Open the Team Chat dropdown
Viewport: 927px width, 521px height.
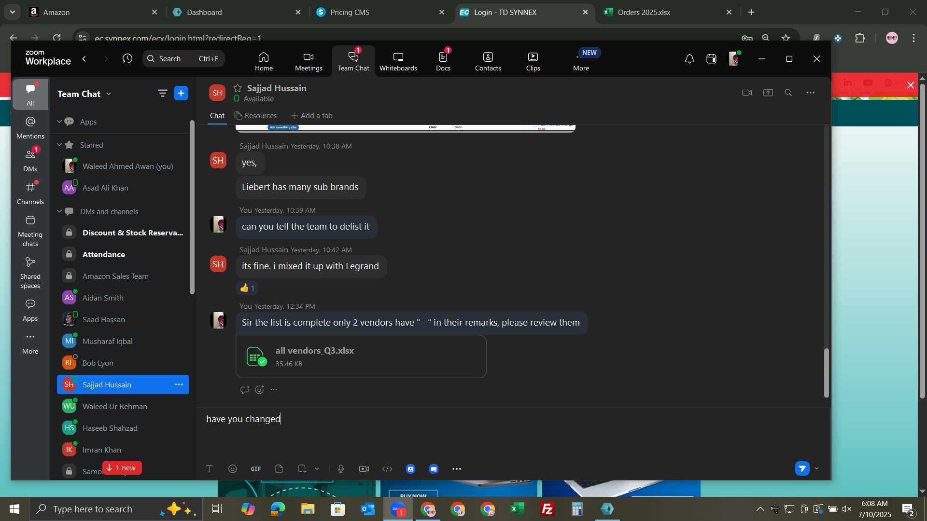point(84,94)
